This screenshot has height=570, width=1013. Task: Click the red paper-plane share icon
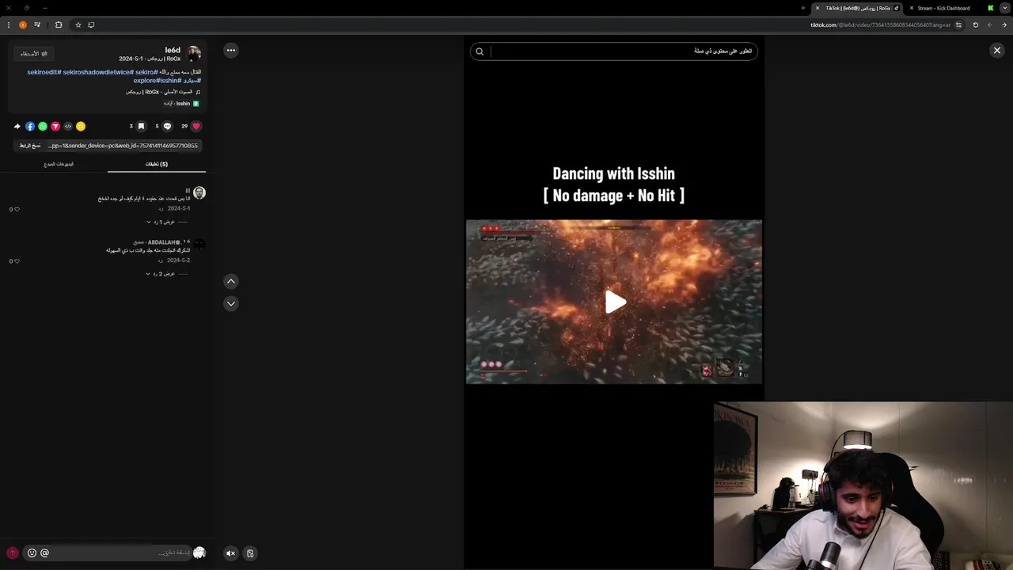(x=55, y=126)
